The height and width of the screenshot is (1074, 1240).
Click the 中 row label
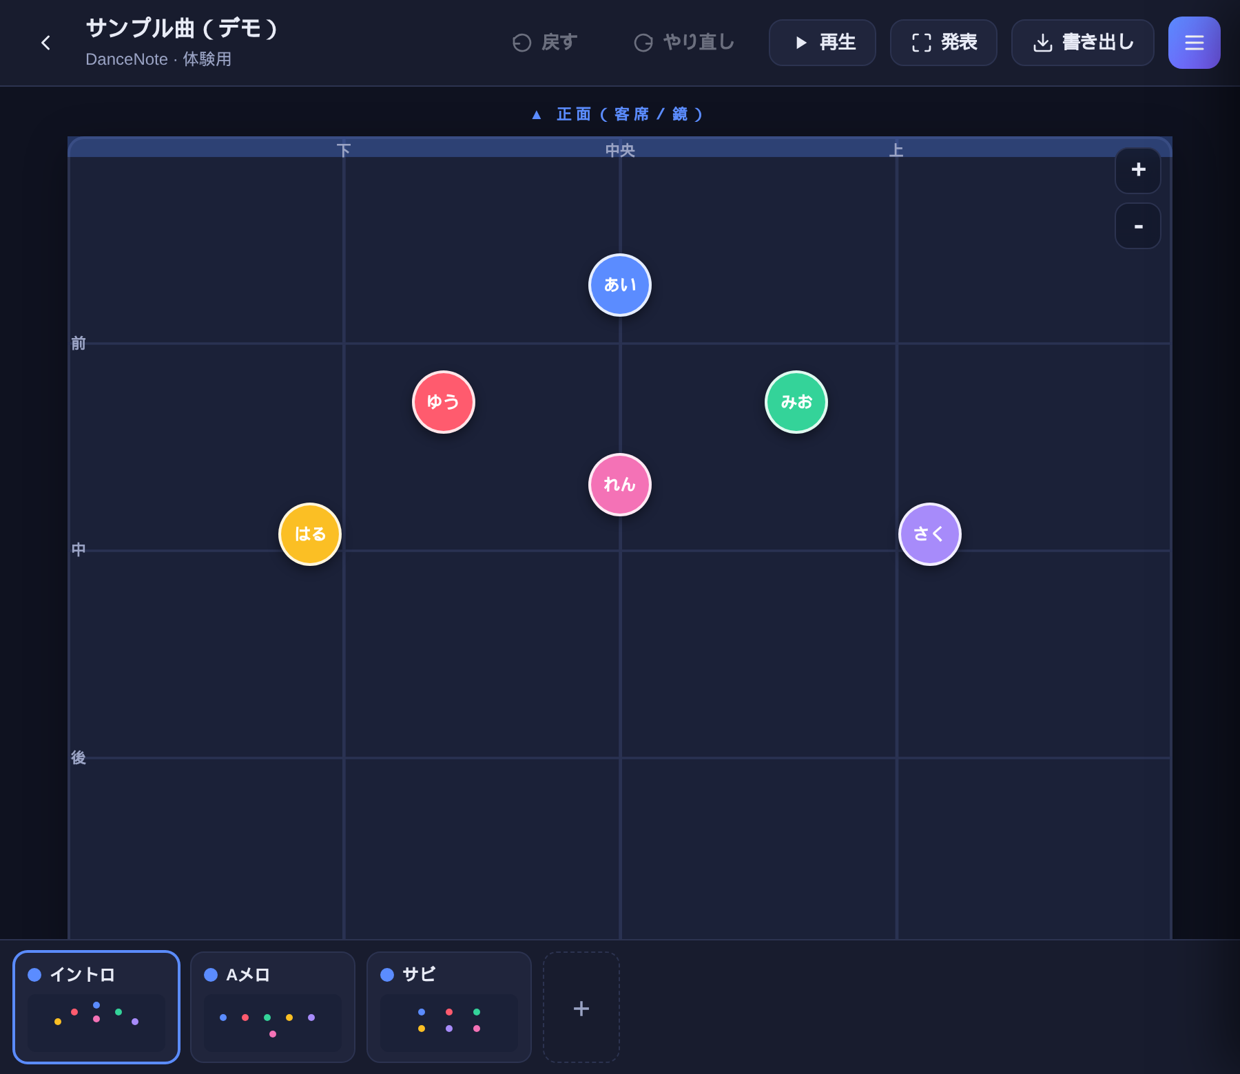click(x=79, y=549)
